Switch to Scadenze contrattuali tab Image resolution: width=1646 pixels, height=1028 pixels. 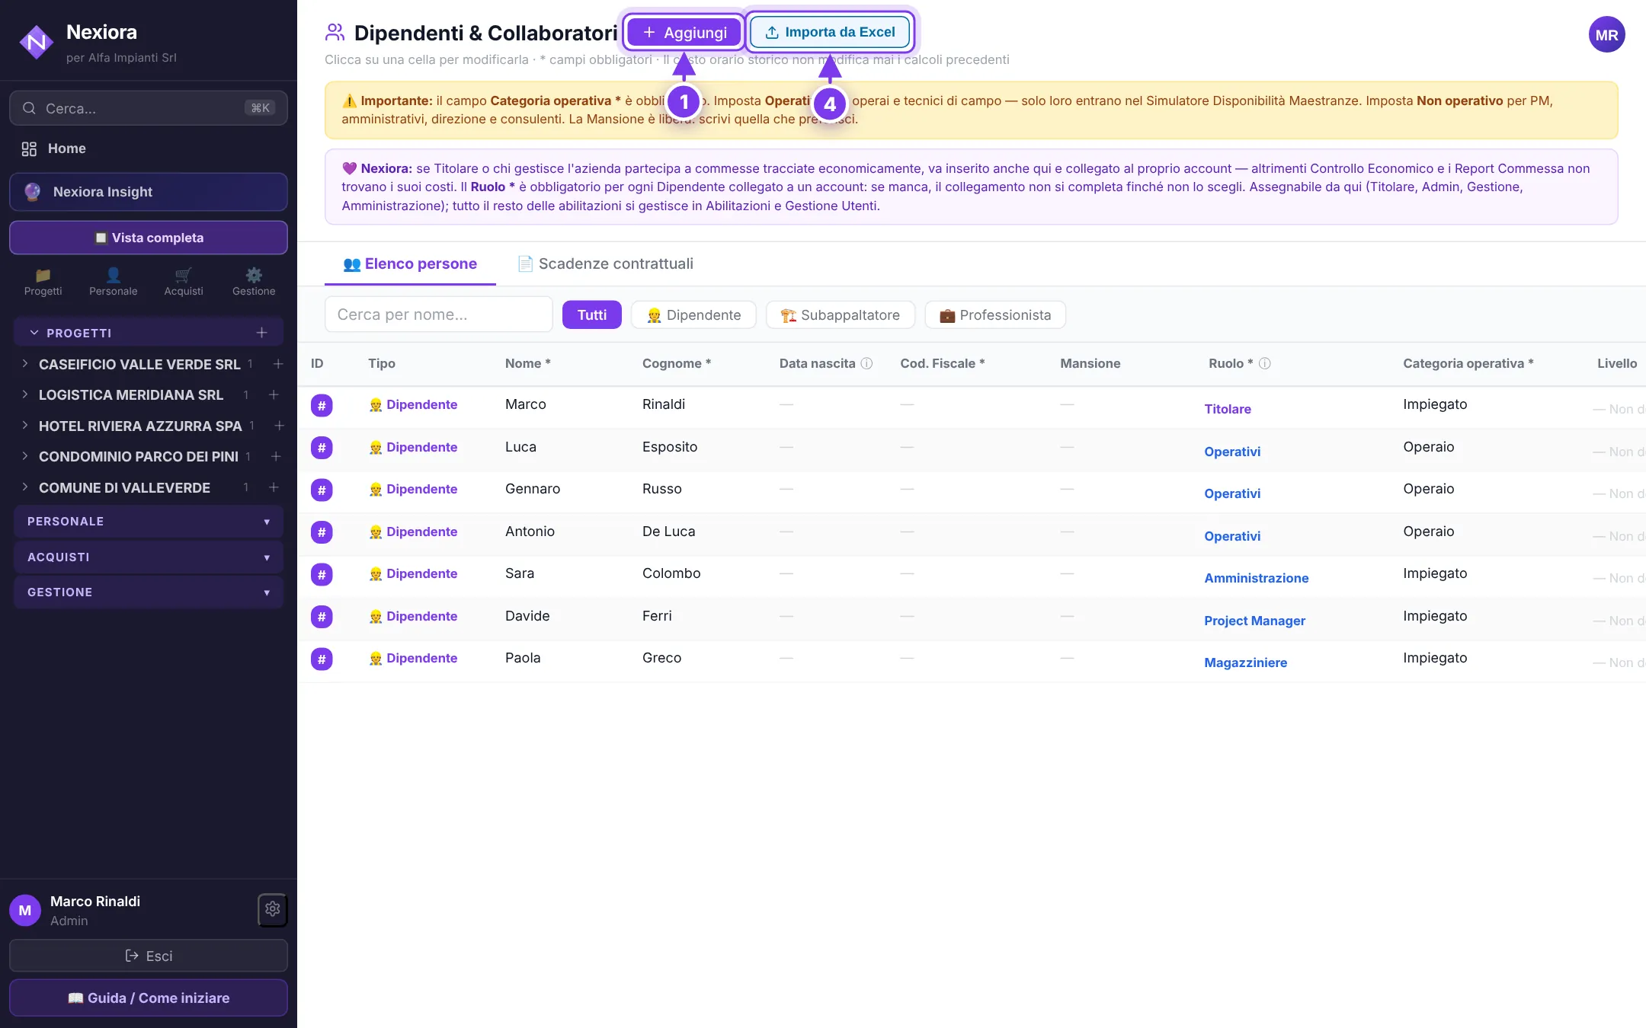point(605,263)
